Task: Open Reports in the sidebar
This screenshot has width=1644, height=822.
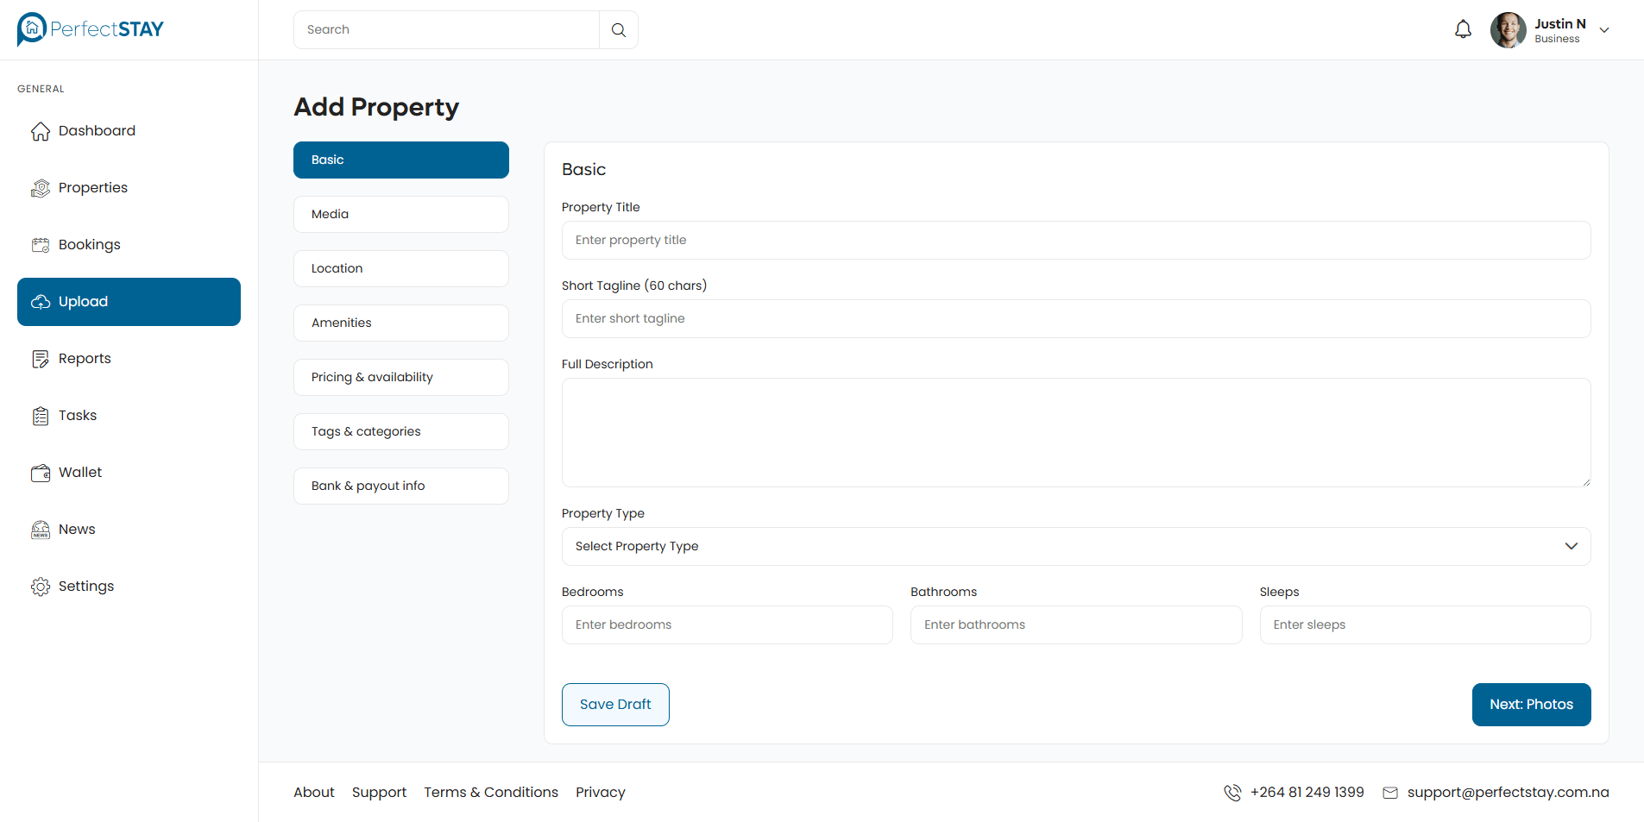Action: (85, 359)
